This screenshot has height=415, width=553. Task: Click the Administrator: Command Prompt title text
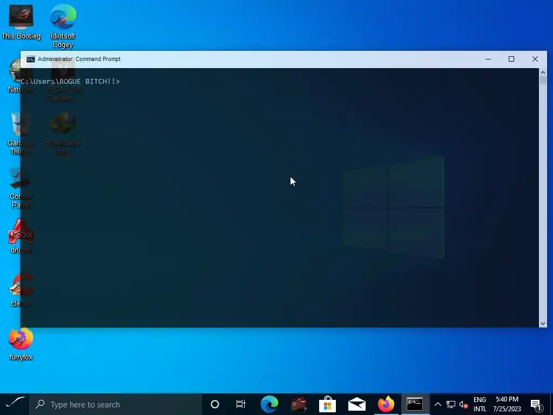point(79,59)
